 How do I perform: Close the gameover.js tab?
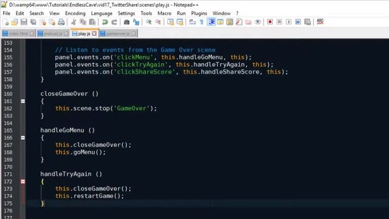click(x=134, y=33)
